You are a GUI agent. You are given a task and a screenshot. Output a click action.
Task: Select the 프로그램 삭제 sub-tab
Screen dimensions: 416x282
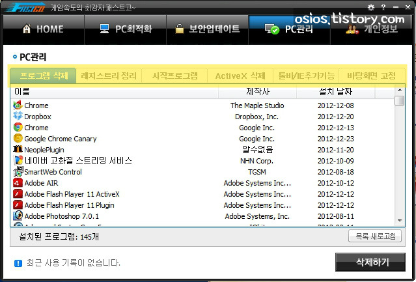click(43, 76)
